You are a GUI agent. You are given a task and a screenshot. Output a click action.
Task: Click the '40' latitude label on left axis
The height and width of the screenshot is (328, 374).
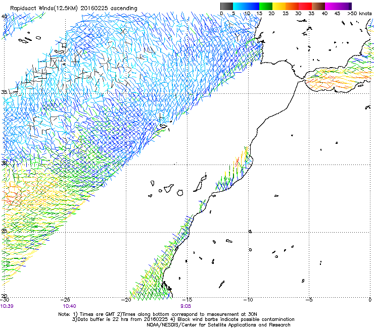tap(4, 17)
